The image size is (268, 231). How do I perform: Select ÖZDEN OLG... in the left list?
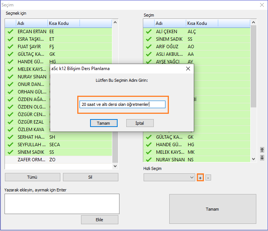pyautogui.click(x=28, y=107)
